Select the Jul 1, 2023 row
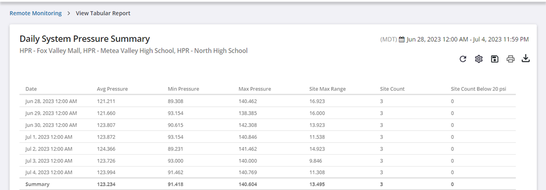Image resolution: width=546 pixels, height=190 pixels. (49, 137)
